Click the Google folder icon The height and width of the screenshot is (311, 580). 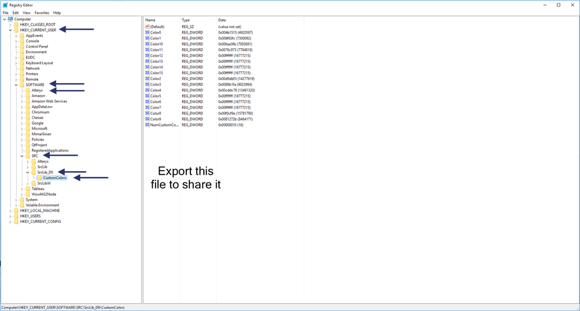coord(28,123)
